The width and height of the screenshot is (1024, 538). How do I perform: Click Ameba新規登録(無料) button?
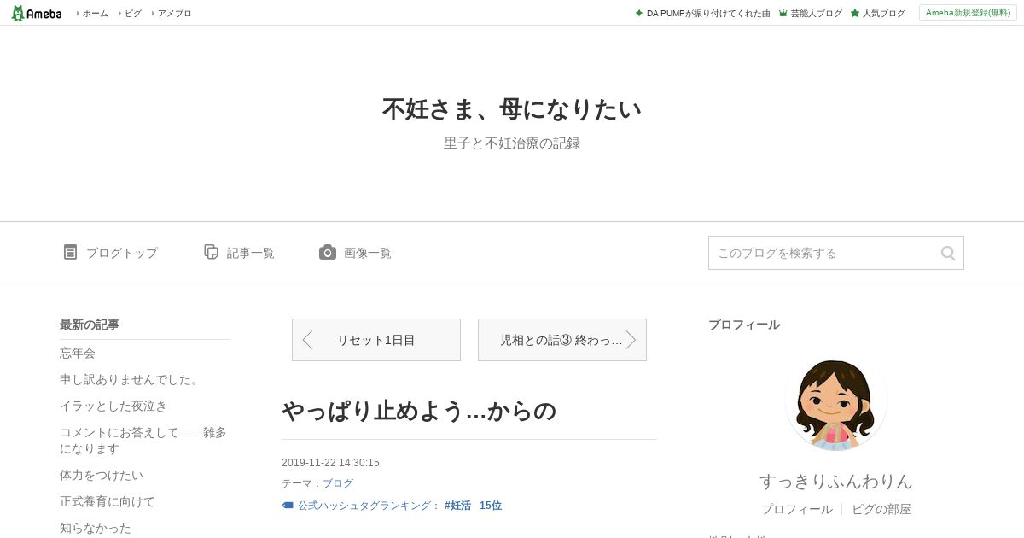968,13
